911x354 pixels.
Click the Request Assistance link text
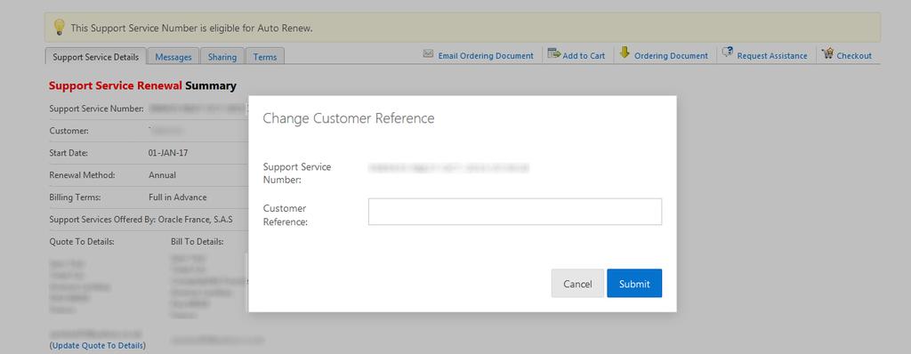click(x=772, y=56)
